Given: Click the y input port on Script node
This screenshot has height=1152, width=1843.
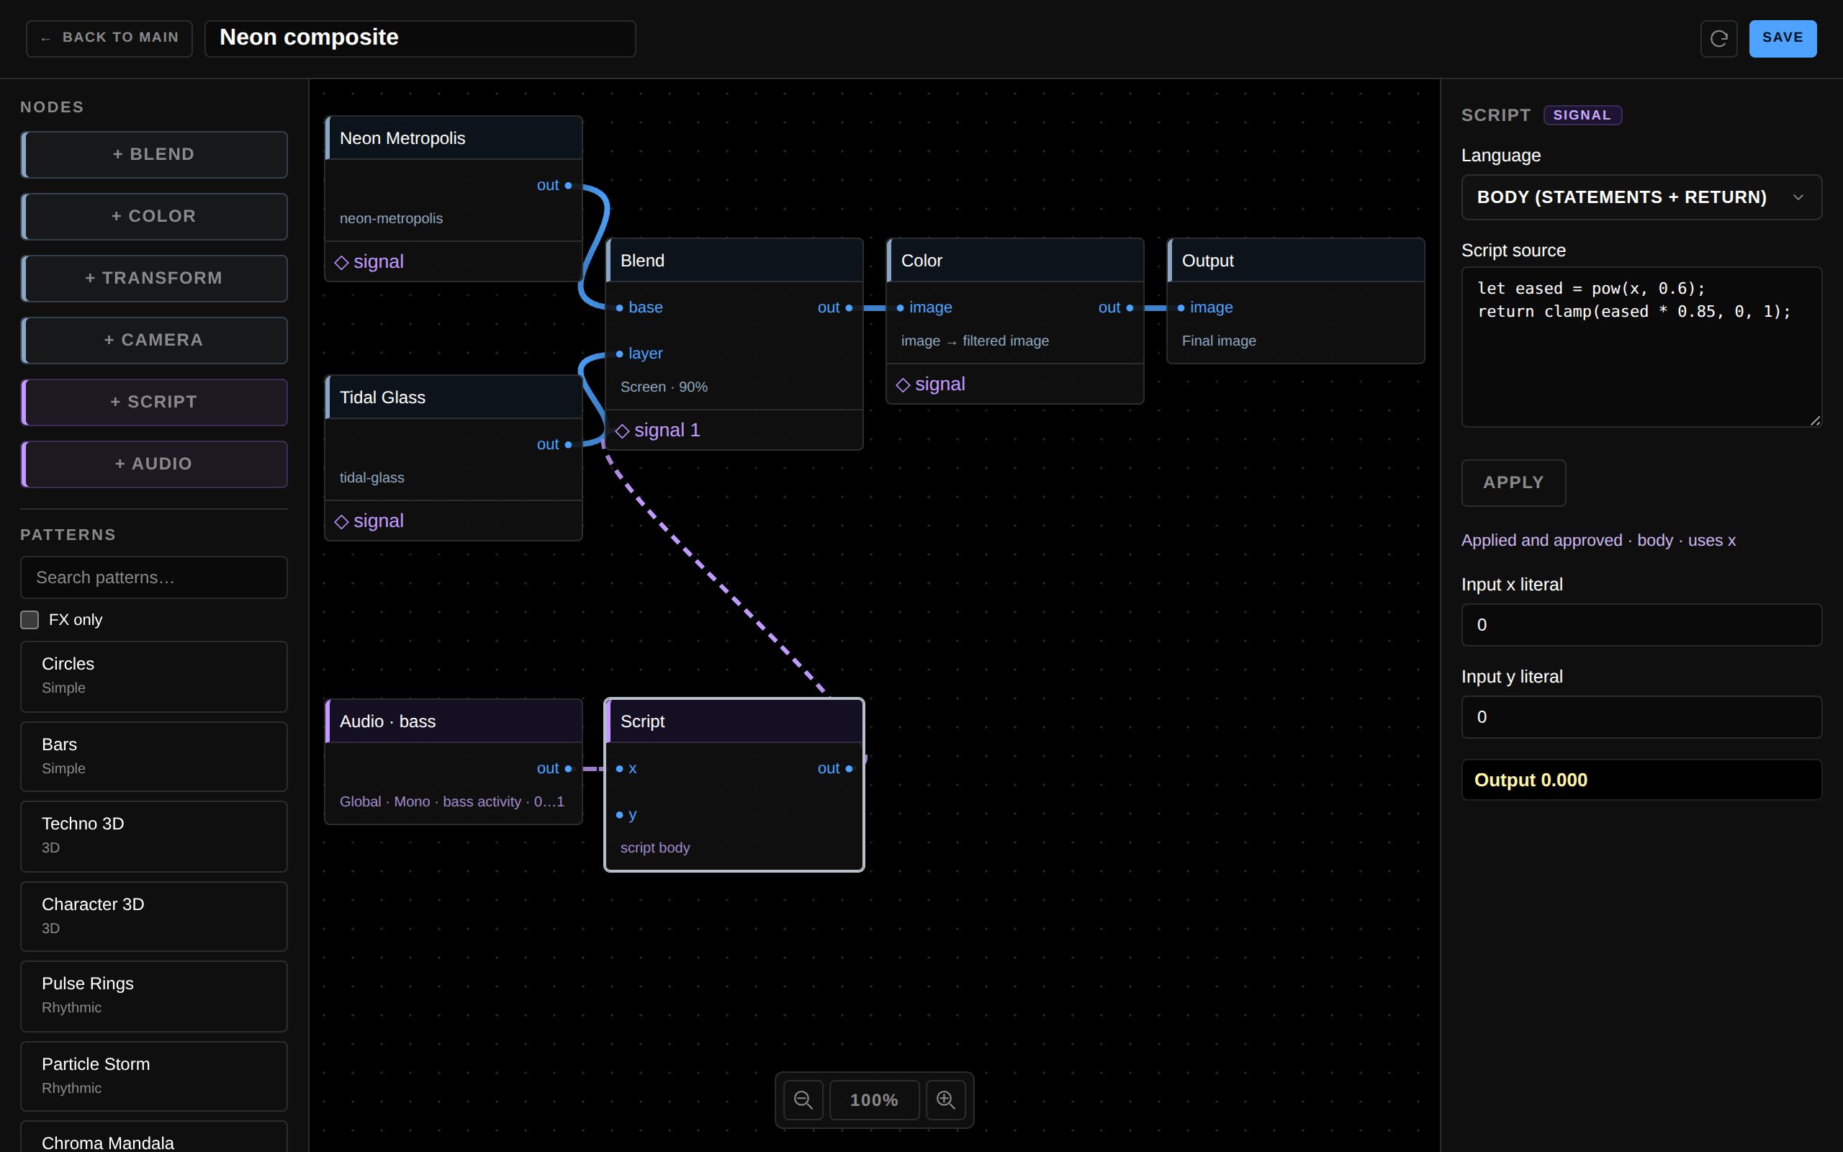Looking at the screenshot, I should 619,814.
